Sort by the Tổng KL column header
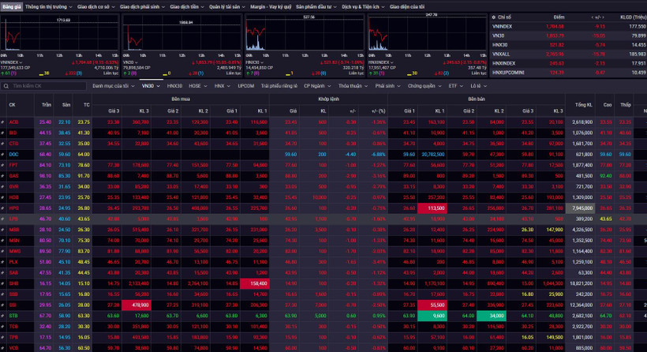The height and width of the screenshot is (352, 647). click(584, 105)
